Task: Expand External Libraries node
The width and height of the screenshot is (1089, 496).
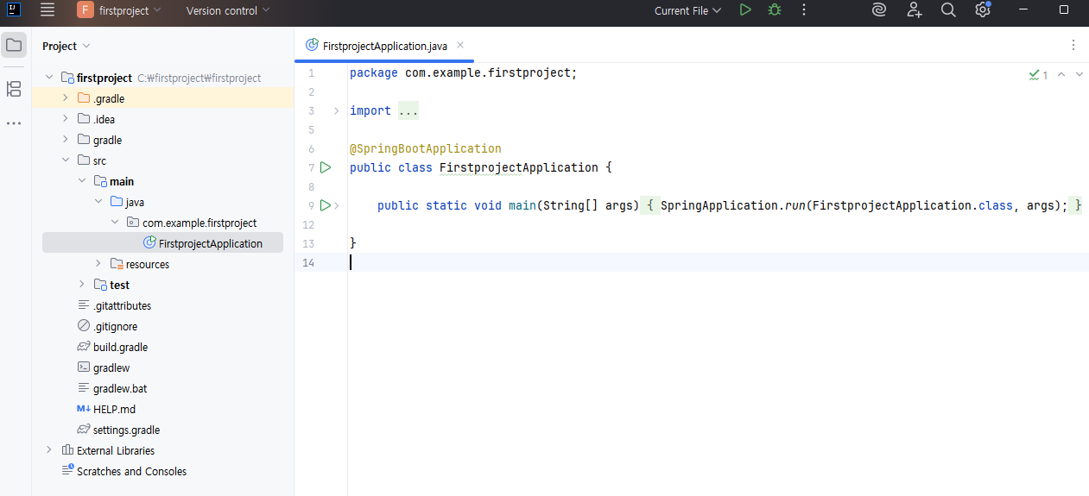Action: [48, 450]
